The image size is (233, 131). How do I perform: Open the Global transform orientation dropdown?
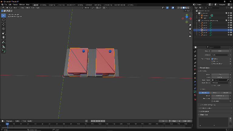pos(86,8)
